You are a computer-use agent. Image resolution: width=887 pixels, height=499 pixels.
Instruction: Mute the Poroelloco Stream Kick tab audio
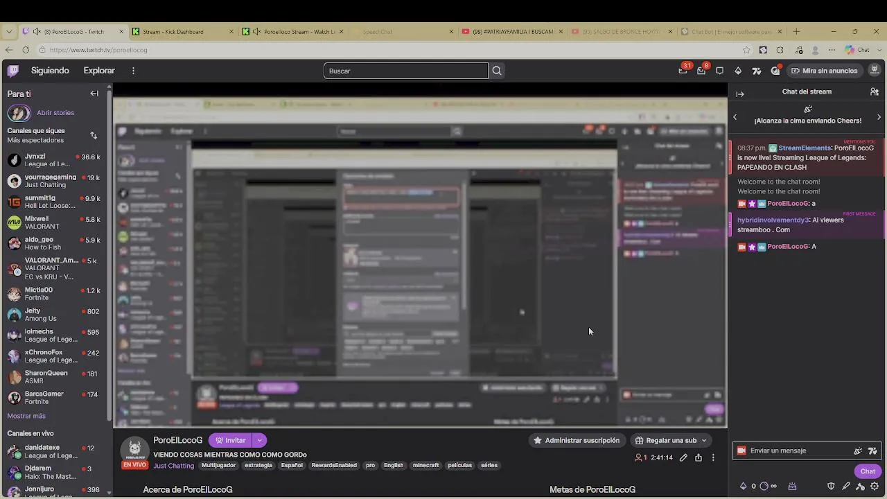coord(257,32)
